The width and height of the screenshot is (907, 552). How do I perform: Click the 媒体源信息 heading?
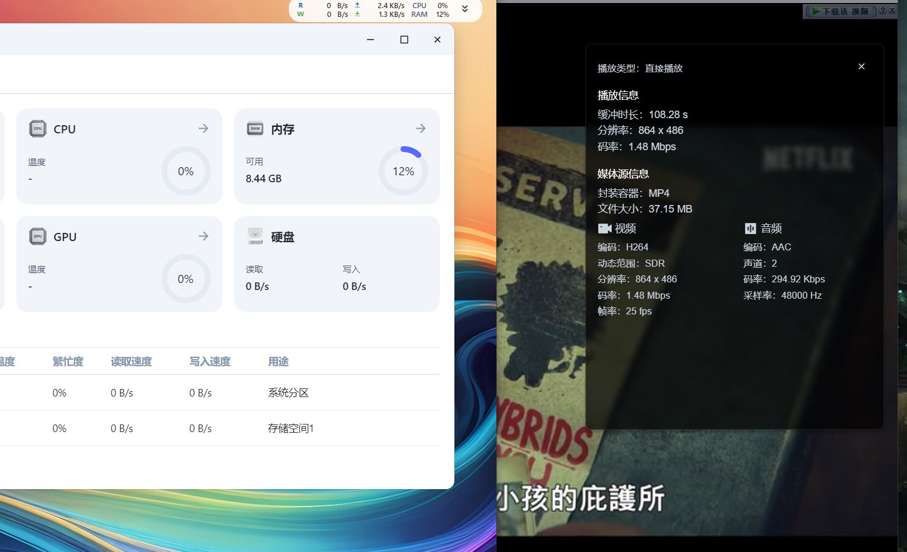coord(623,174)
